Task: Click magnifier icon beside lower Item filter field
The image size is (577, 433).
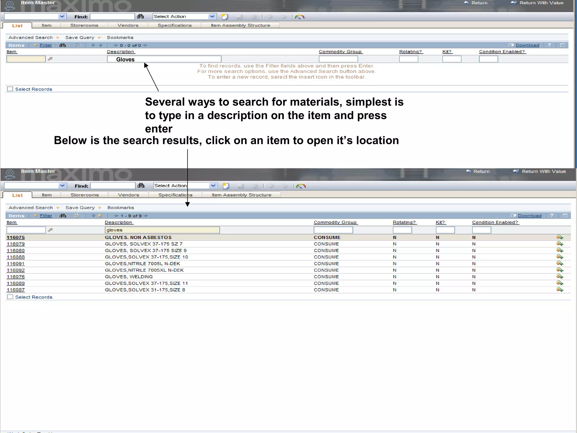Action: [x=50, y=230]
